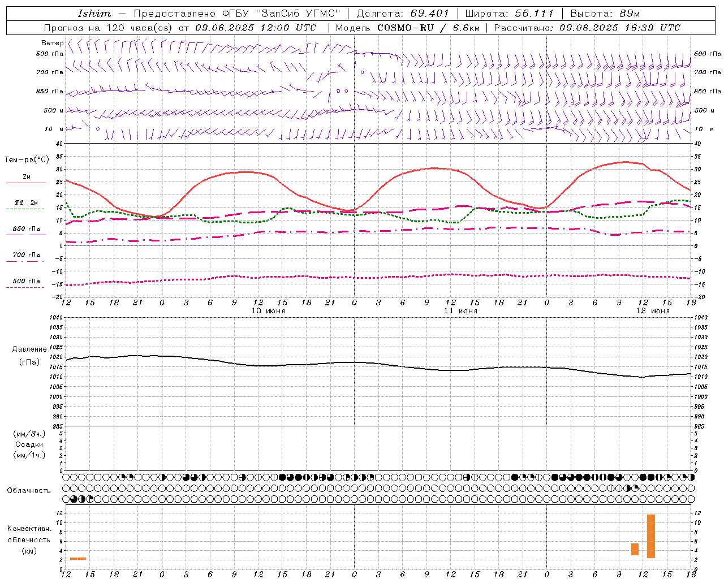
Task: Select the "Долгота: 69.401" longitude value
Action: pyautogui.click(x=403, y=14)
